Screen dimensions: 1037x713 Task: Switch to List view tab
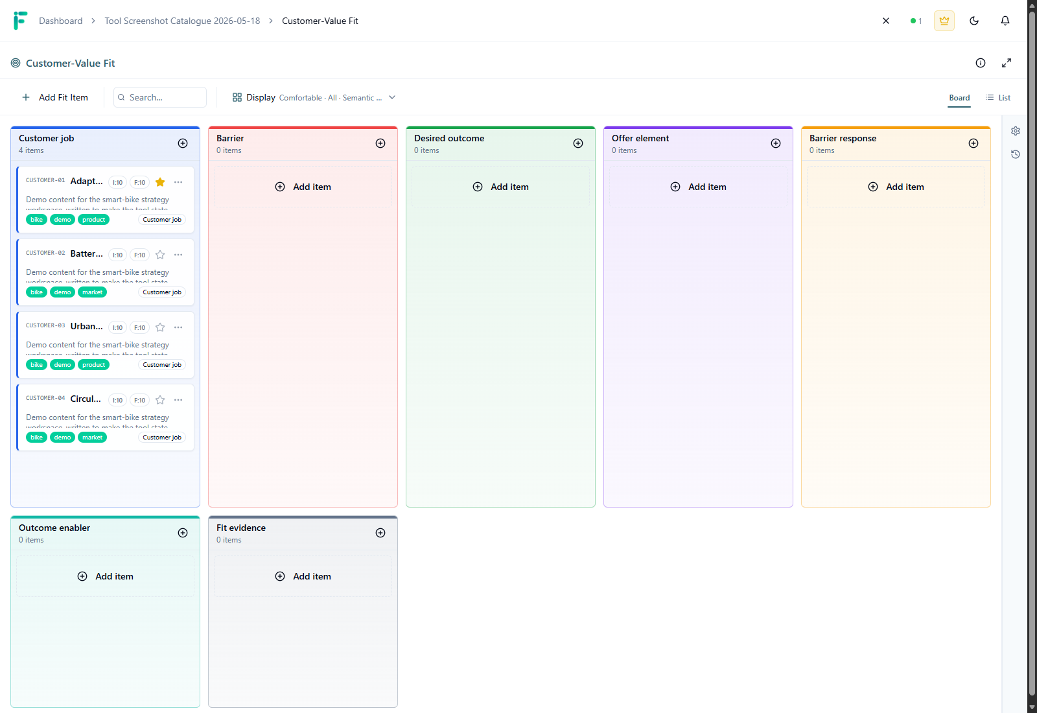tap(998, 98)
